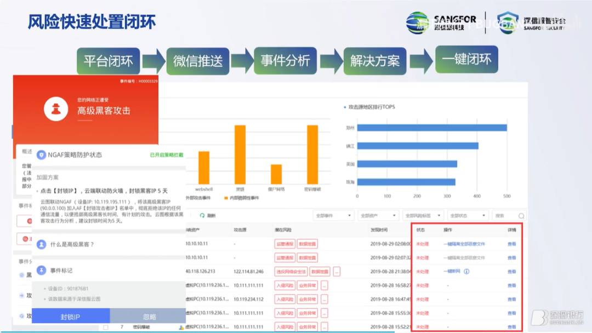This screenshot has width=592, height=333.
Task: Select the 微信推送 step
Action: 198,61
